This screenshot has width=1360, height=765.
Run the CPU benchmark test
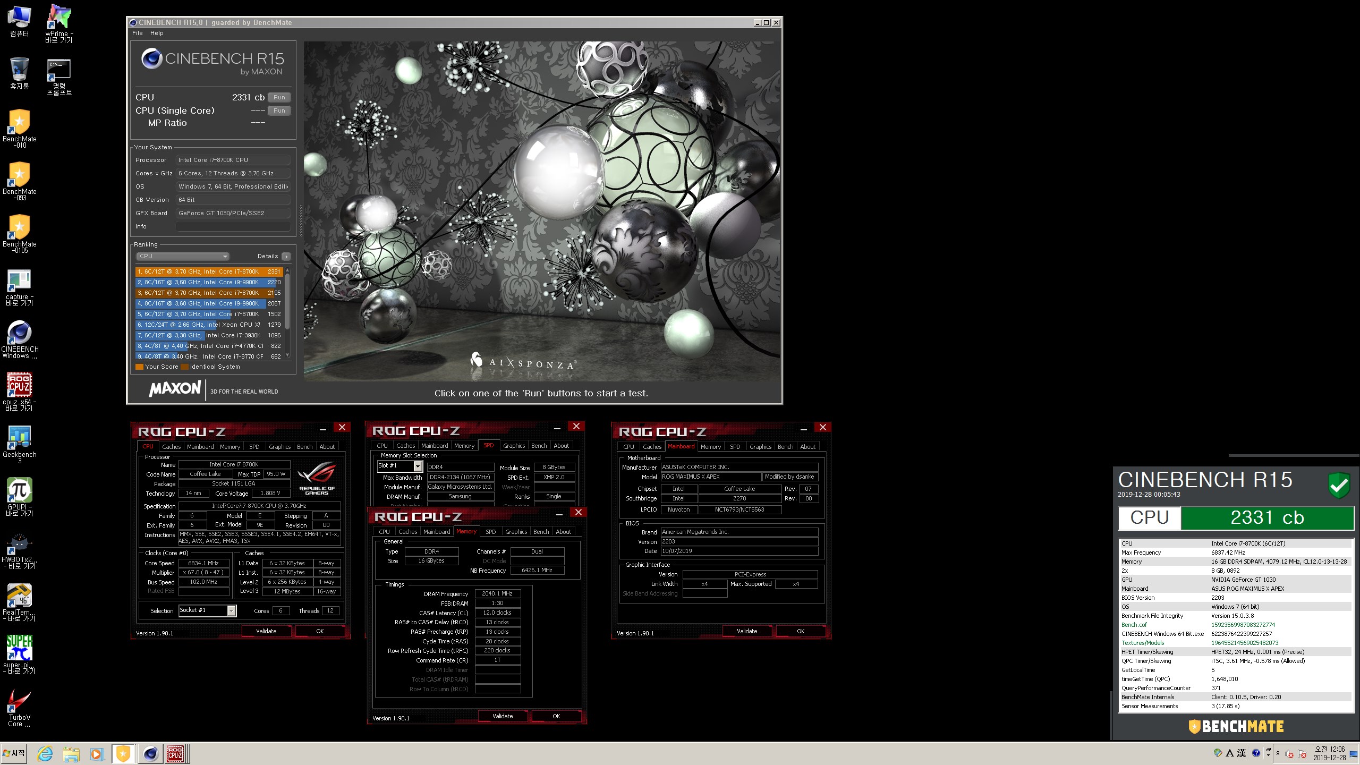[279, 97]
